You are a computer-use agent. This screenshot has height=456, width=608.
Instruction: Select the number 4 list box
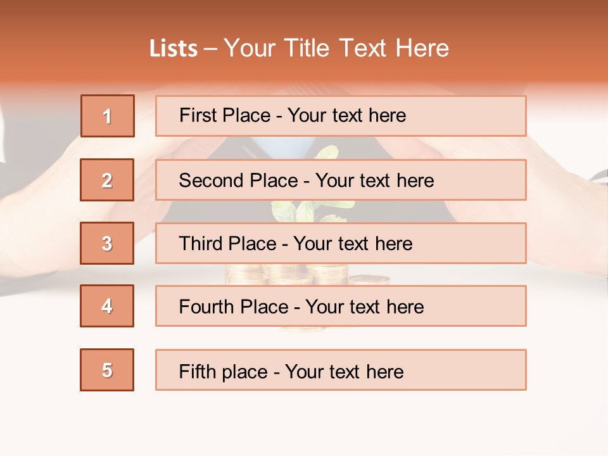click(107, 306)
